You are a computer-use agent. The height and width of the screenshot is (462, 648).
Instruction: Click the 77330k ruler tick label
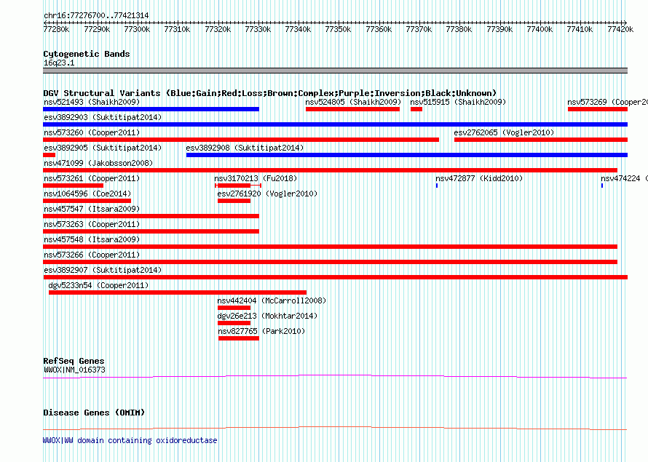click(258, 29)
